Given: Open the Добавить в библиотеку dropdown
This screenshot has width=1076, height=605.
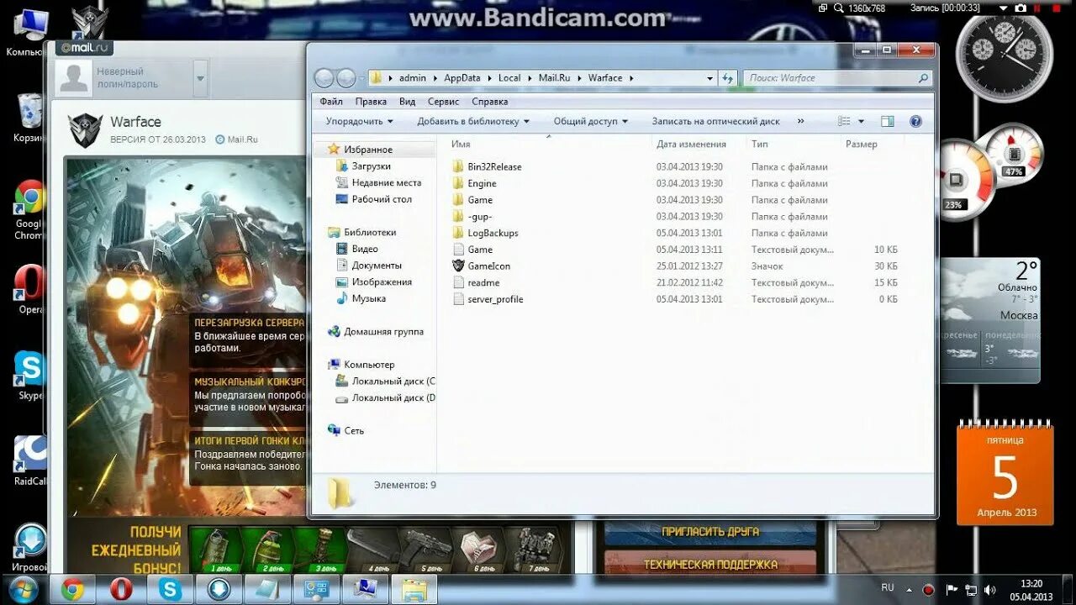Looking at the screenshot, I should [x=473, y=122].
